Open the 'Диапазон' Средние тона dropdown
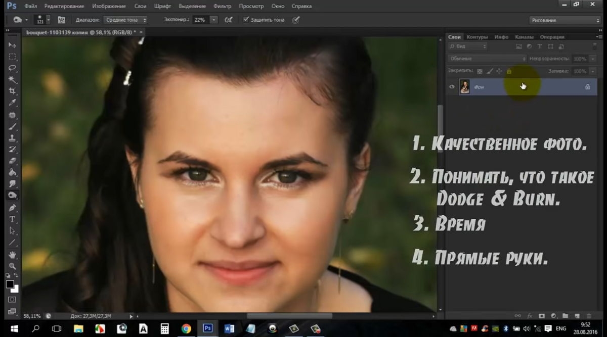The width and height of the screenshot is (607, 337). coord(125,20)
